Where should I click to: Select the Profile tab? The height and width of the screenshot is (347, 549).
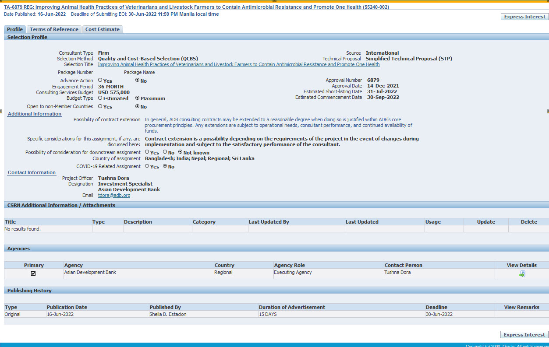(x=15, y=29)
